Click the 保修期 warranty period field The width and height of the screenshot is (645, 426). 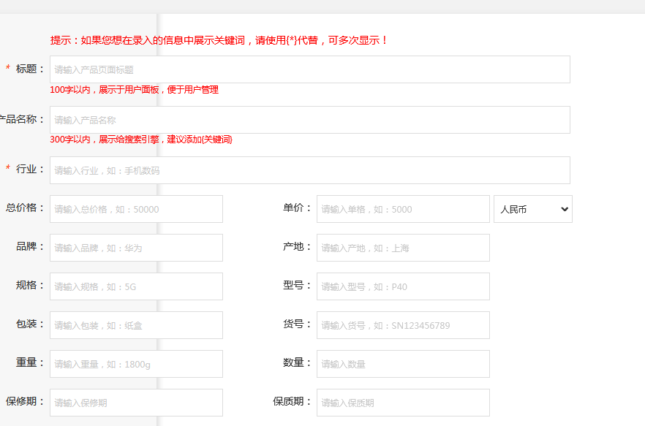point(136,403)
